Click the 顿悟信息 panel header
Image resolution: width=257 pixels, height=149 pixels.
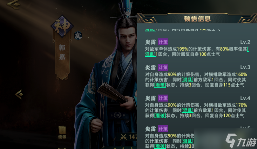(x=197, y=18)
